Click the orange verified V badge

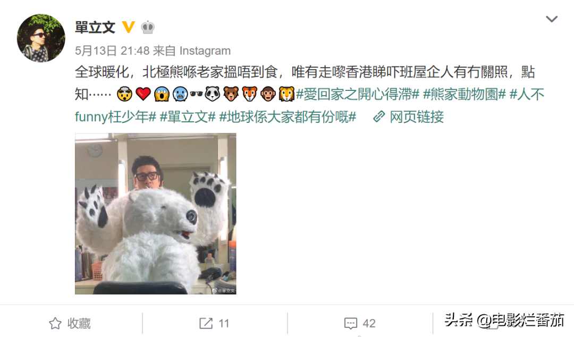coord(128,27)
